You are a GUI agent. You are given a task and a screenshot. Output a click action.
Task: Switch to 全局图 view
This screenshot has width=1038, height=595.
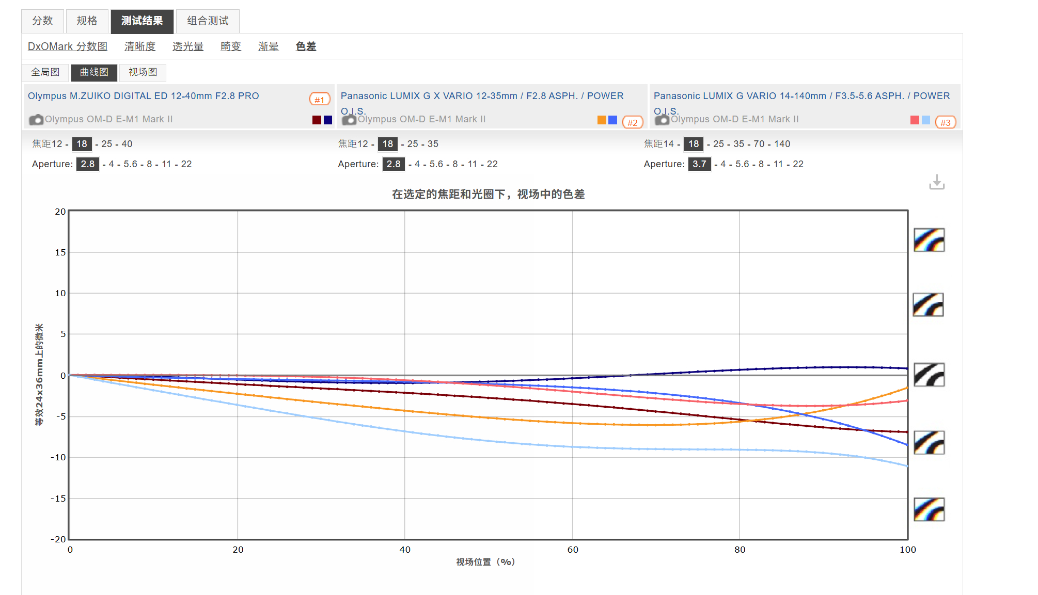coord(45,72)
